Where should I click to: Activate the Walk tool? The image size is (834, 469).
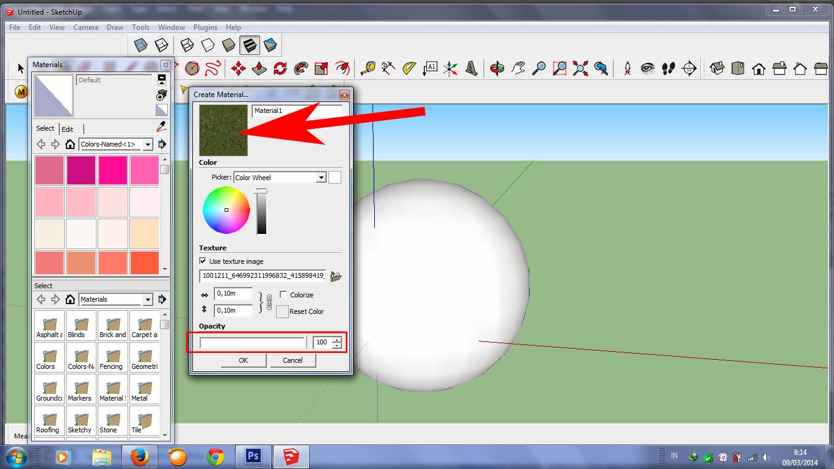coord(669,68)
